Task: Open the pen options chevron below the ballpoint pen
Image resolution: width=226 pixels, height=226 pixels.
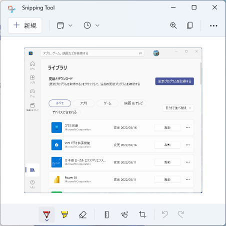Action: [x=47, y=220]
